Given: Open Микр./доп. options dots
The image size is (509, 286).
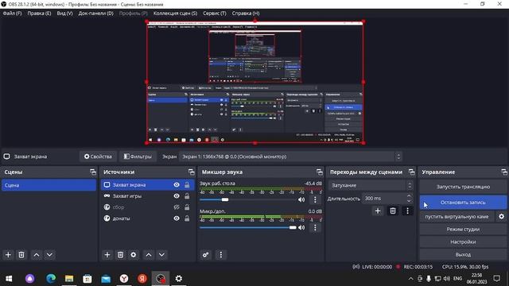Looking at the screenshot, I should [315, 227].
